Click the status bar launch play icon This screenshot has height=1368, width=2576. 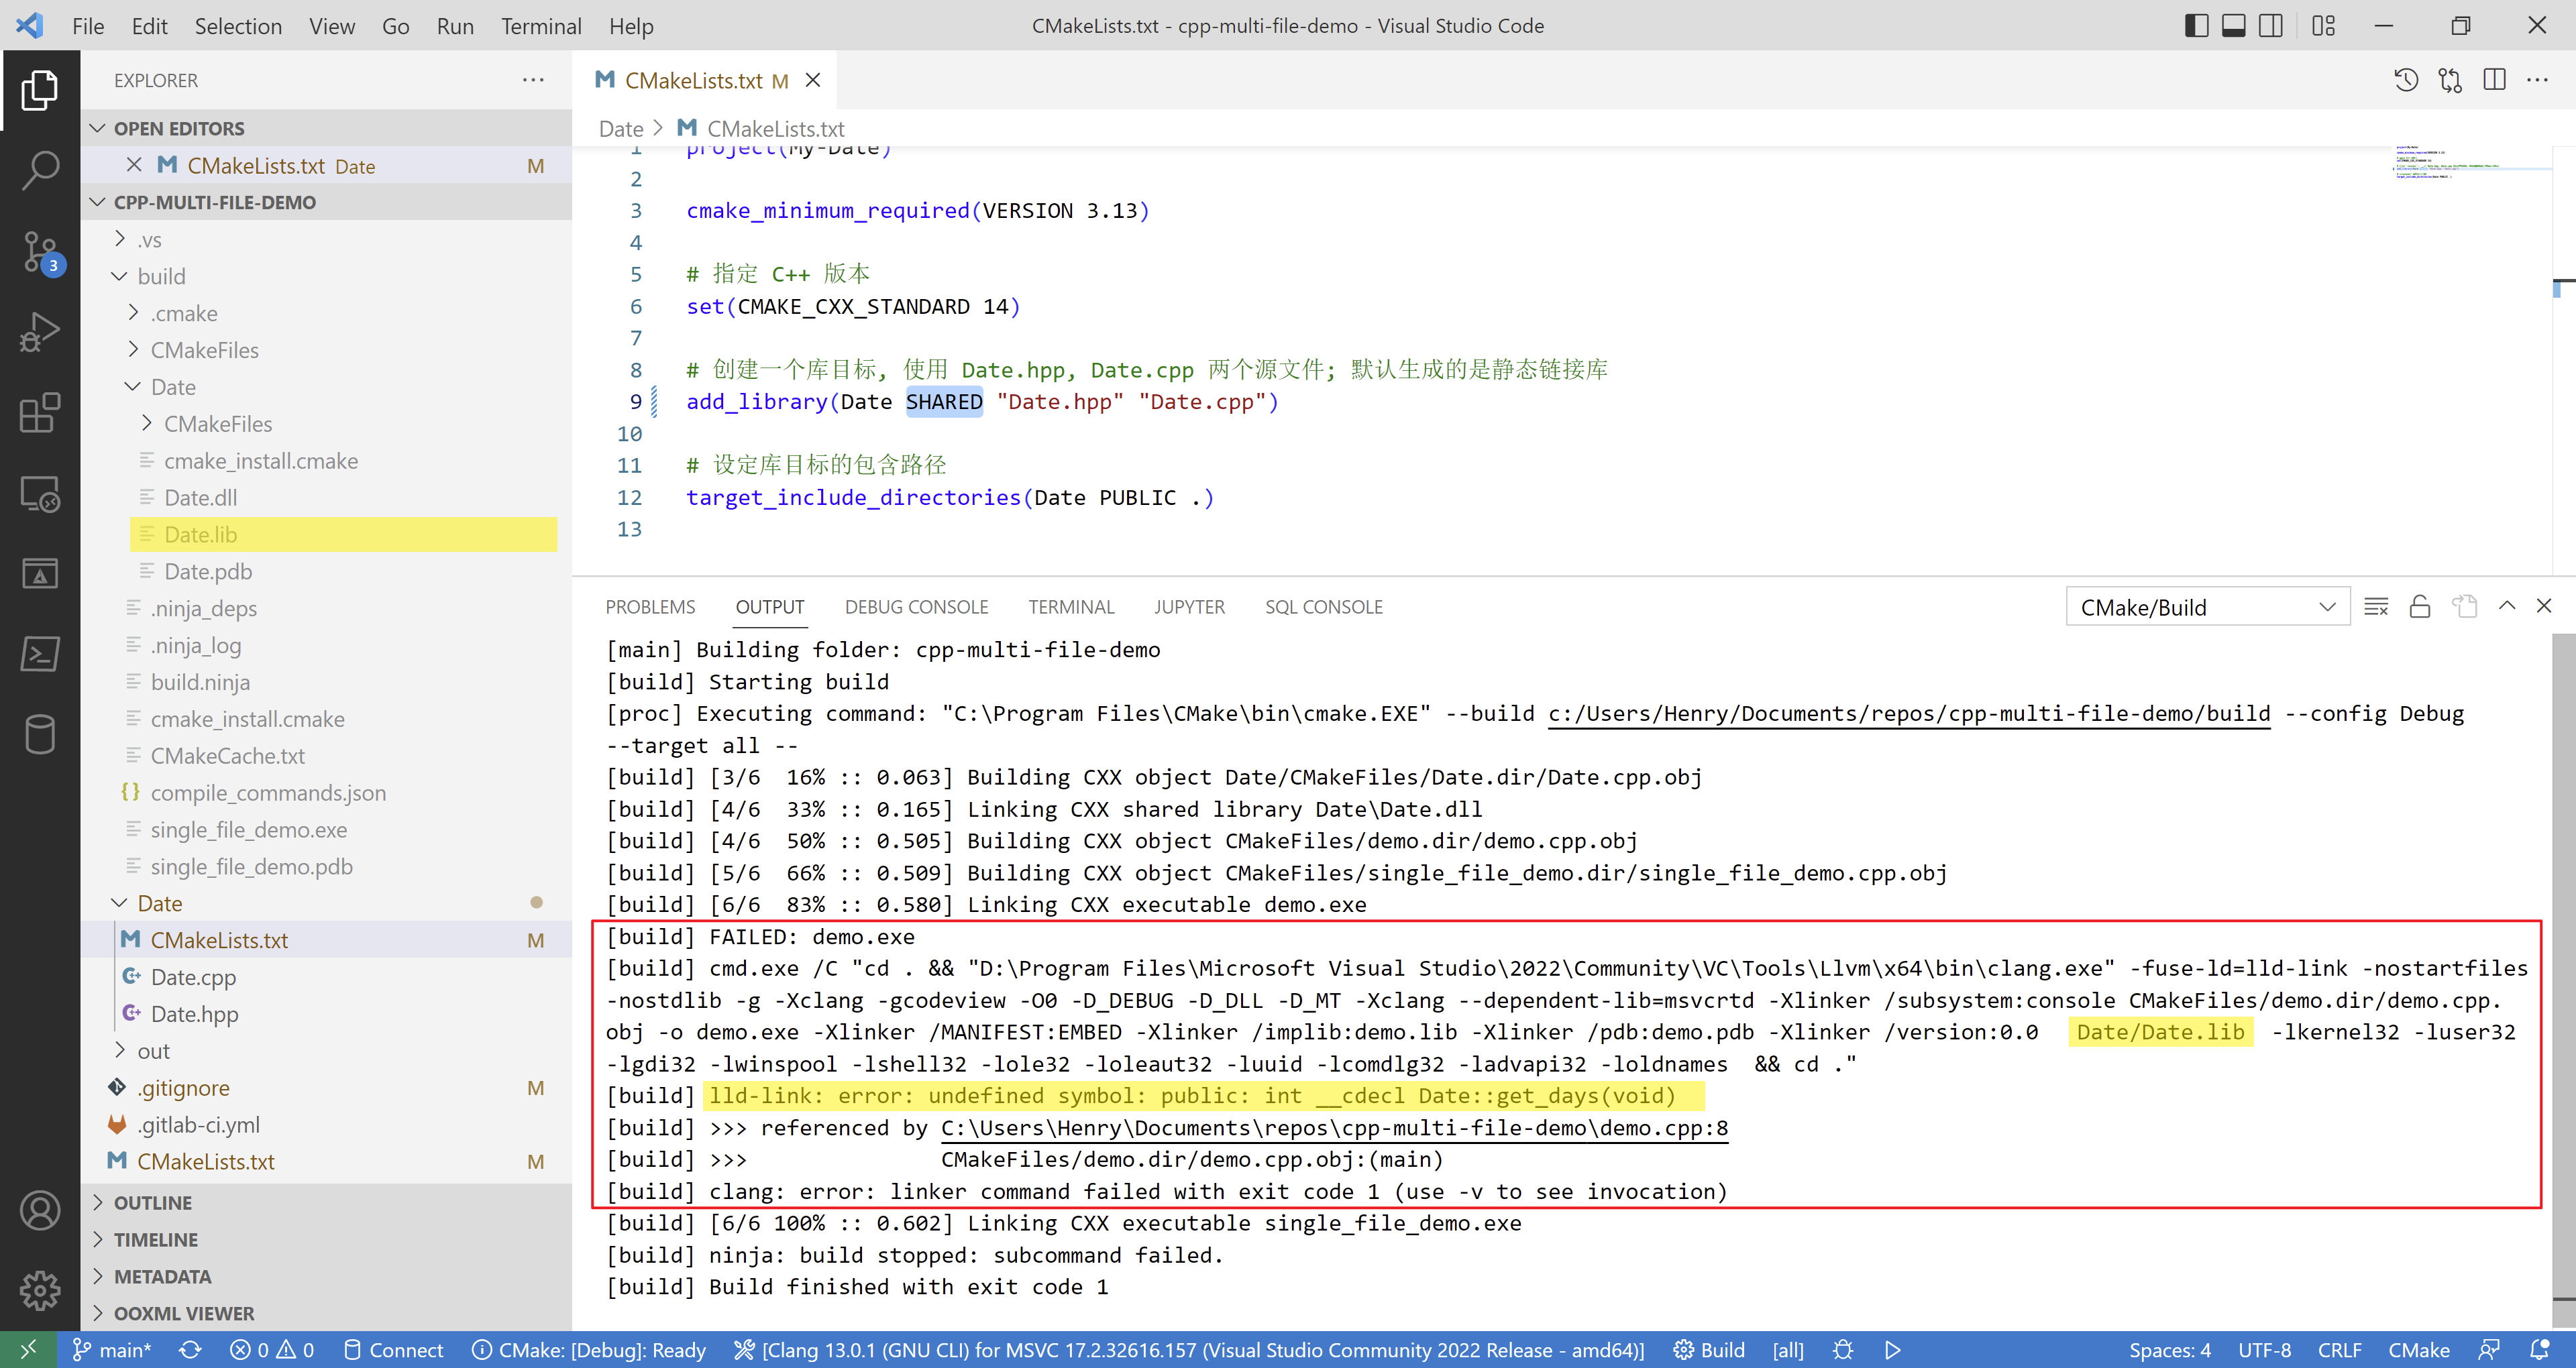pyautogui.click(x=1892, y=1350)
